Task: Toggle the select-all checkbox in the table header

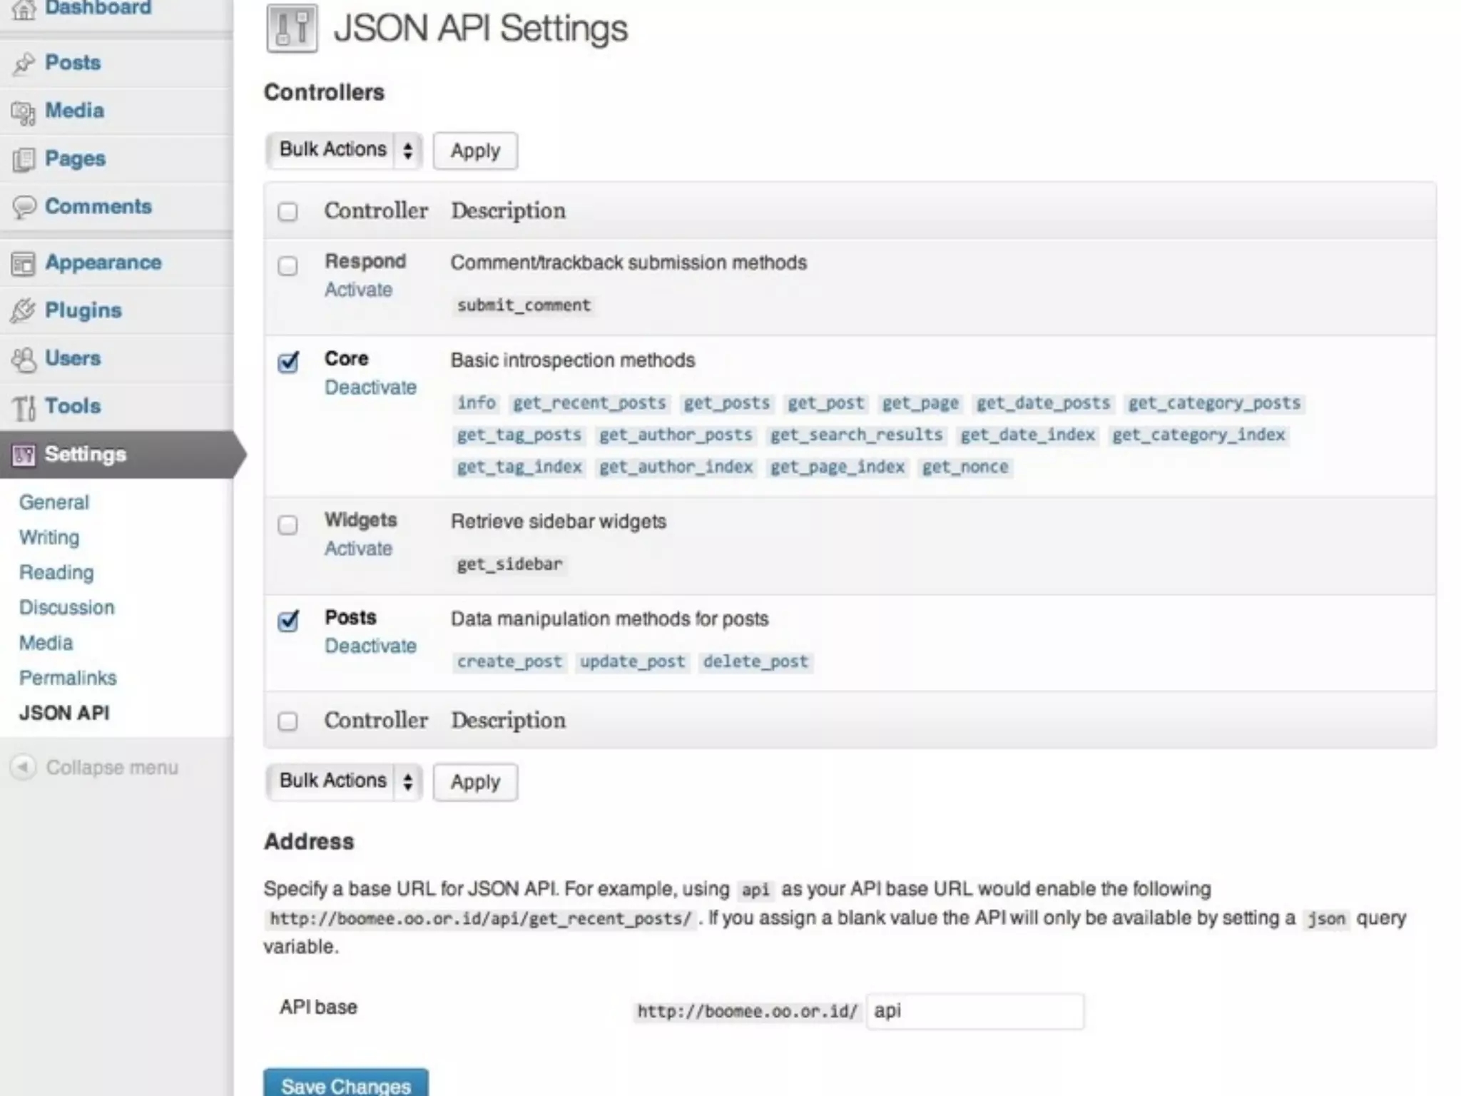Action: (287, 212)
